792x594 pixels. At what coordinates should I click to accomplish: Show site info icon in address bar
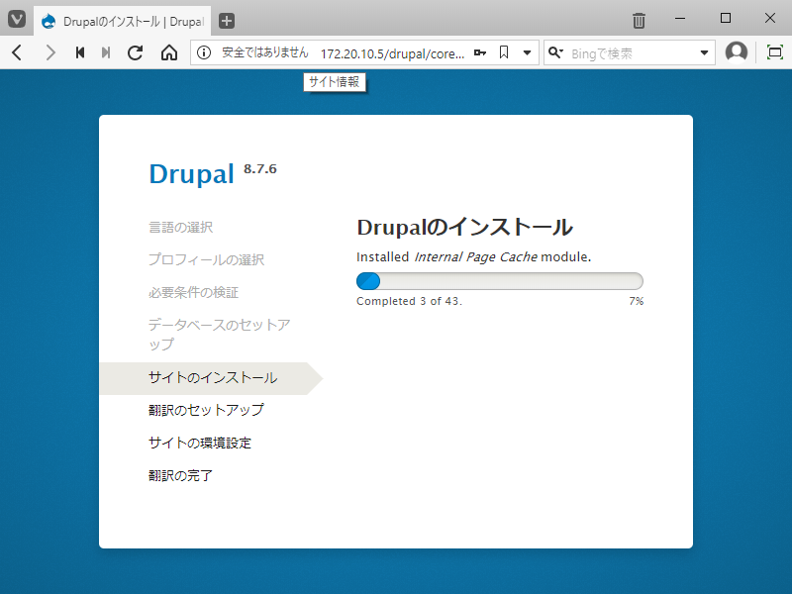click(204, 52)
